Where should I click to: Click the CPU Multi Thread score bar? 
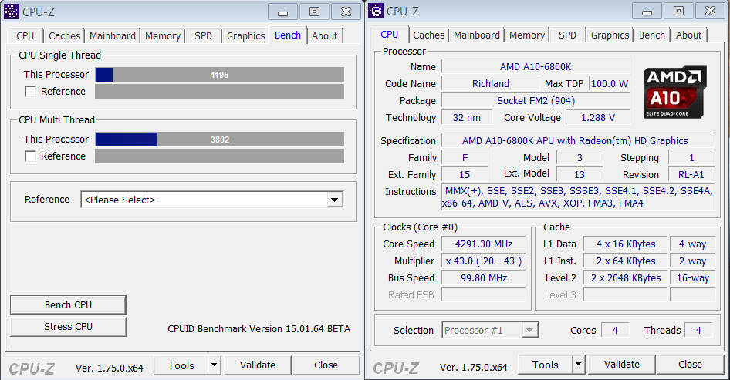(x=219, y=140)
